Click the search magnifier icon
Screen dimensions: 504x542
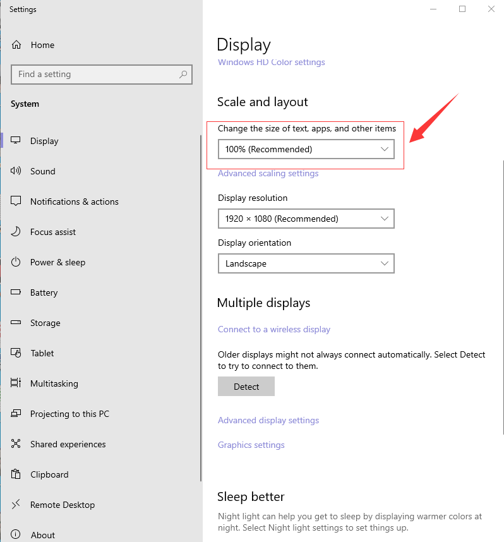pyautogui.click(x=183, y=75)
